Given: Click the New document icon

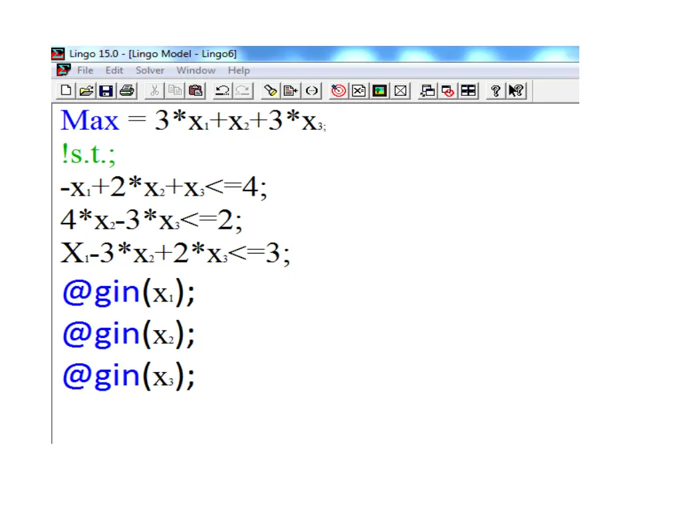Looking at the screenshot, I should tap(66, 90).
